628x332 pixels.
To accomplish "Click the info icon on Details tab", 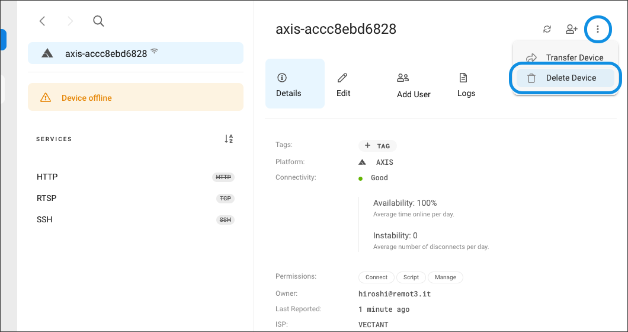I will click(282, 78).
